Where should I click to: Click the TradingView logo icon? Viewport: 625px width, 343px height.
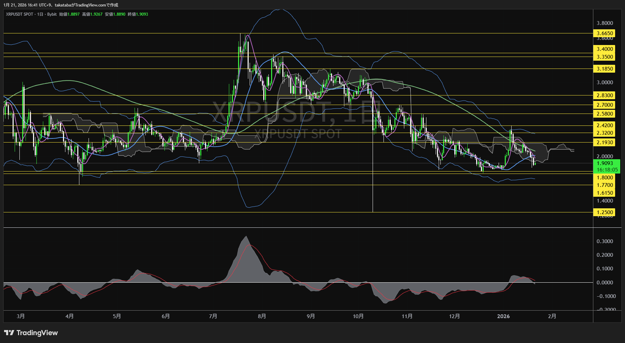9,333
